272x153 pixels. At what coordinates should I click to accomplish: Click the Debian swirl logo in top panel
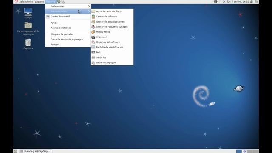coord(16,2)
